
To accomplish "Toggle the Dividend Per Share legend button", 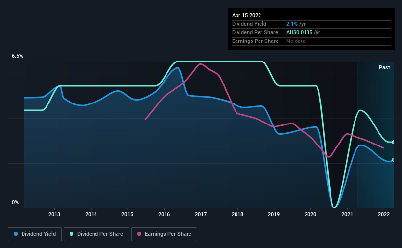I will click(96, 234).
